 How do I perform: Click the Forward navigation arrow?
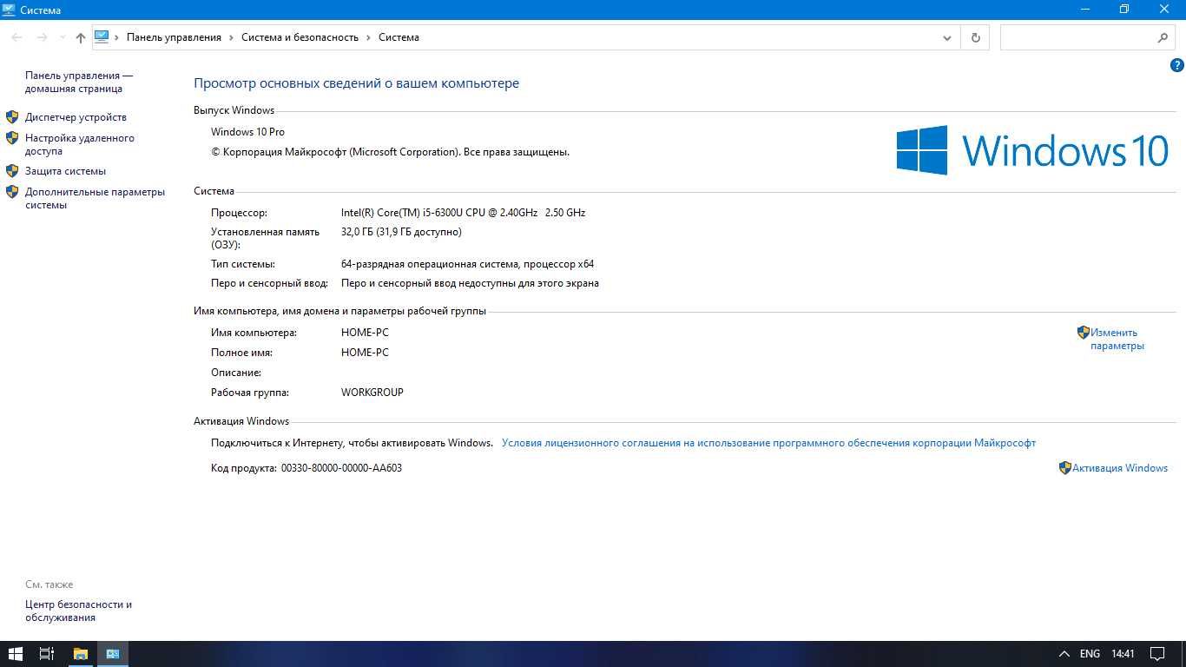[42, 37]
